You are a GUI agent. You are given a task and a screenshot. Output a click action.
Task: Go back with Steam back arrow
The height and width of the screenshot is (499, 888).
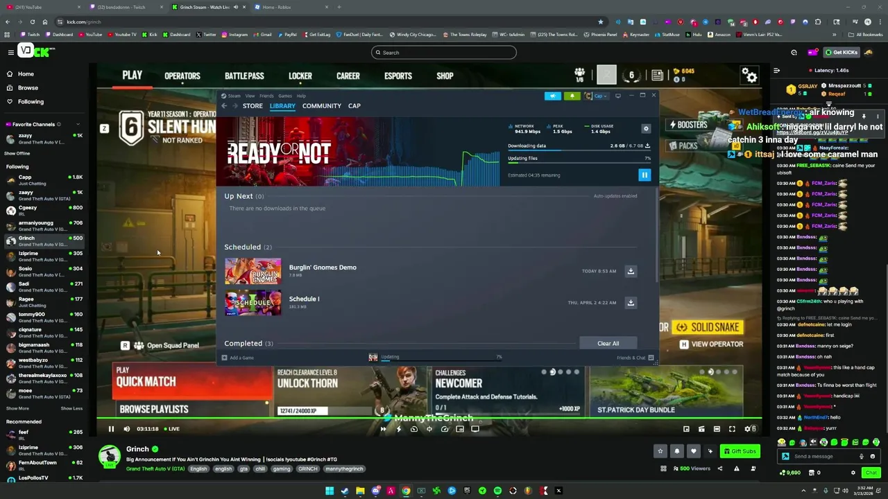pos(224,106)
